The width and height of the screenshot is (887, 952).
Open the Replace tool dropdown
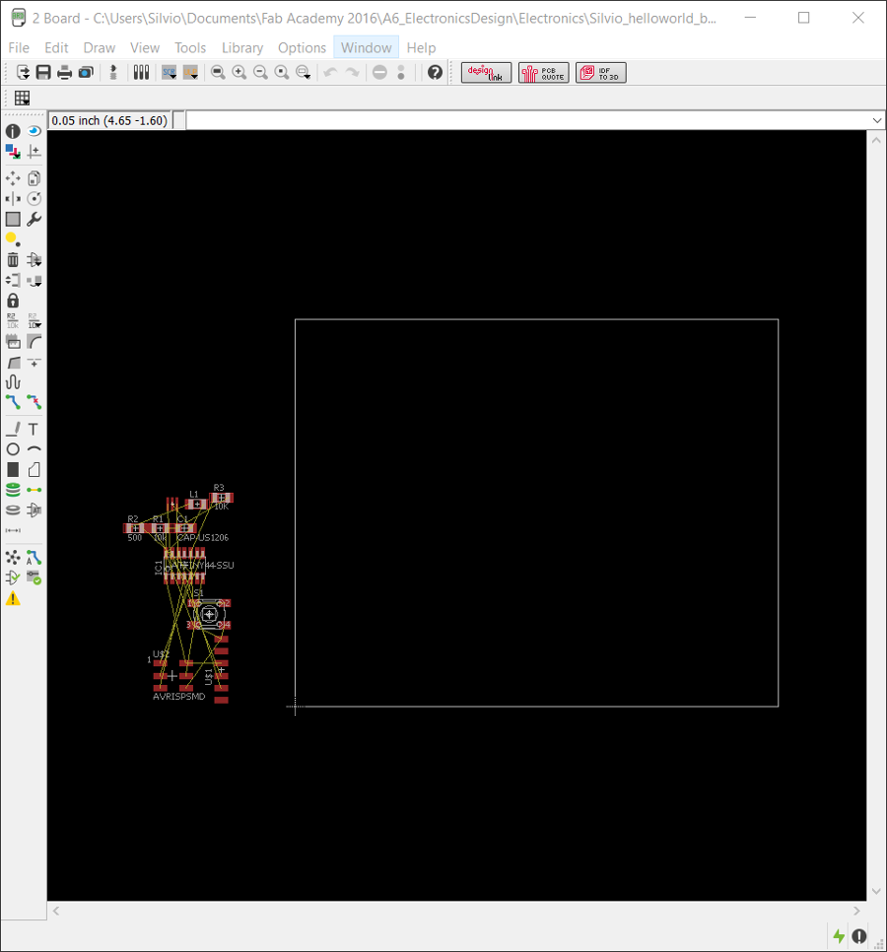(x=34, y=281)
